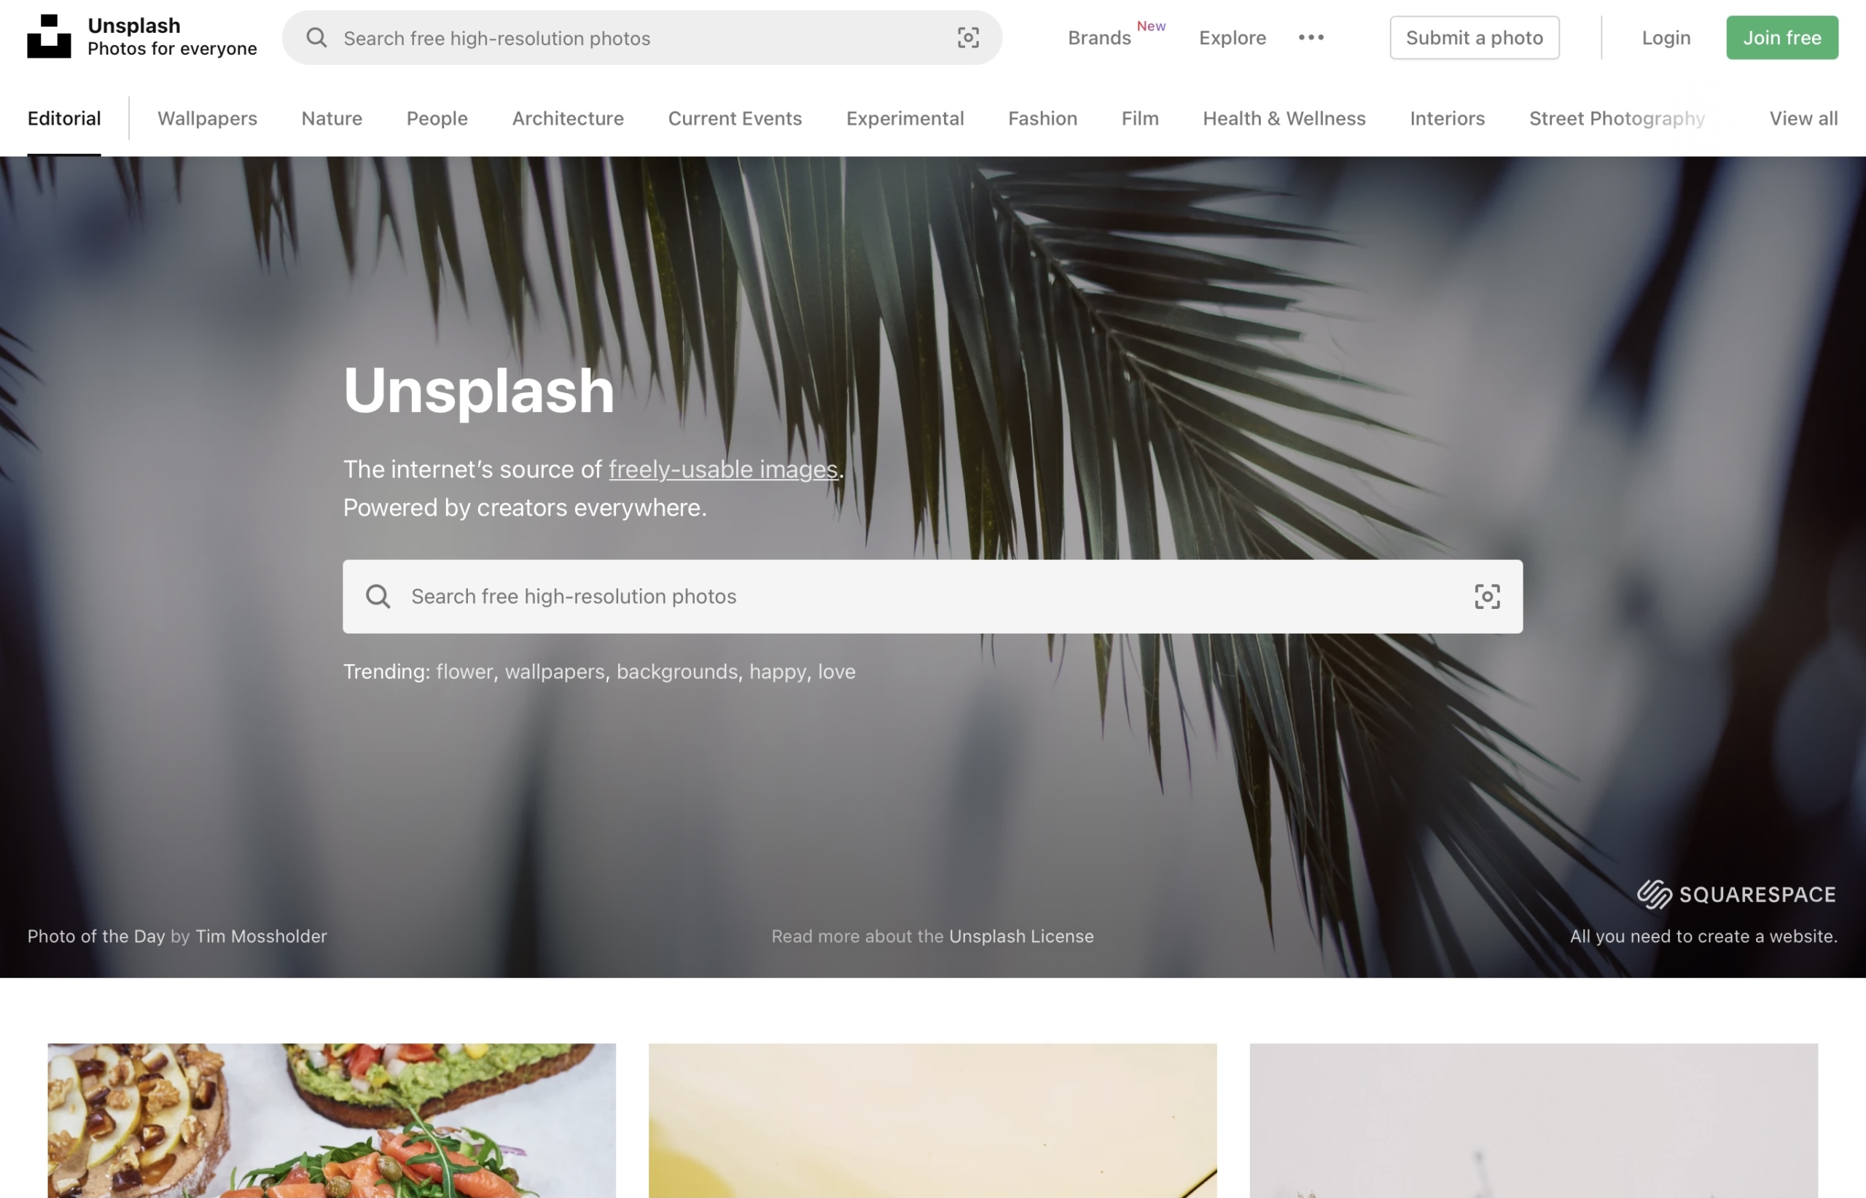Expand navigation via three-dots dropdown
This screenshot has height=1198, width=1866.
pos(1311,36)
